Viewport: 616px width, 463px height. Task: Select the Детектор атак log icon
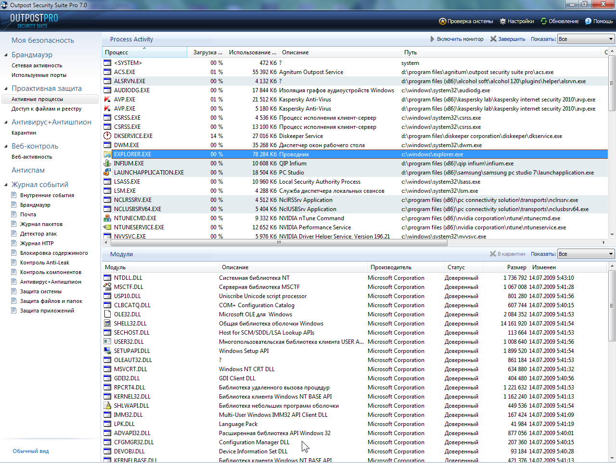(14, 234)
